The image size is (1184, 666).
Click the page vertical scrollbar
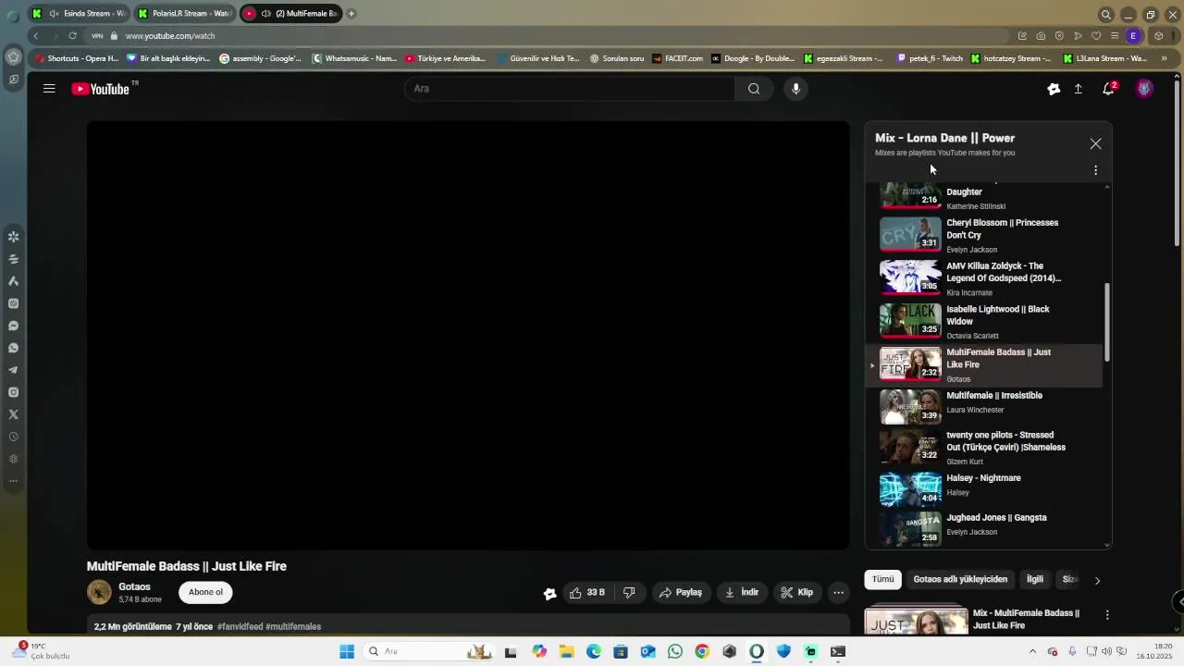[1177, 162]
